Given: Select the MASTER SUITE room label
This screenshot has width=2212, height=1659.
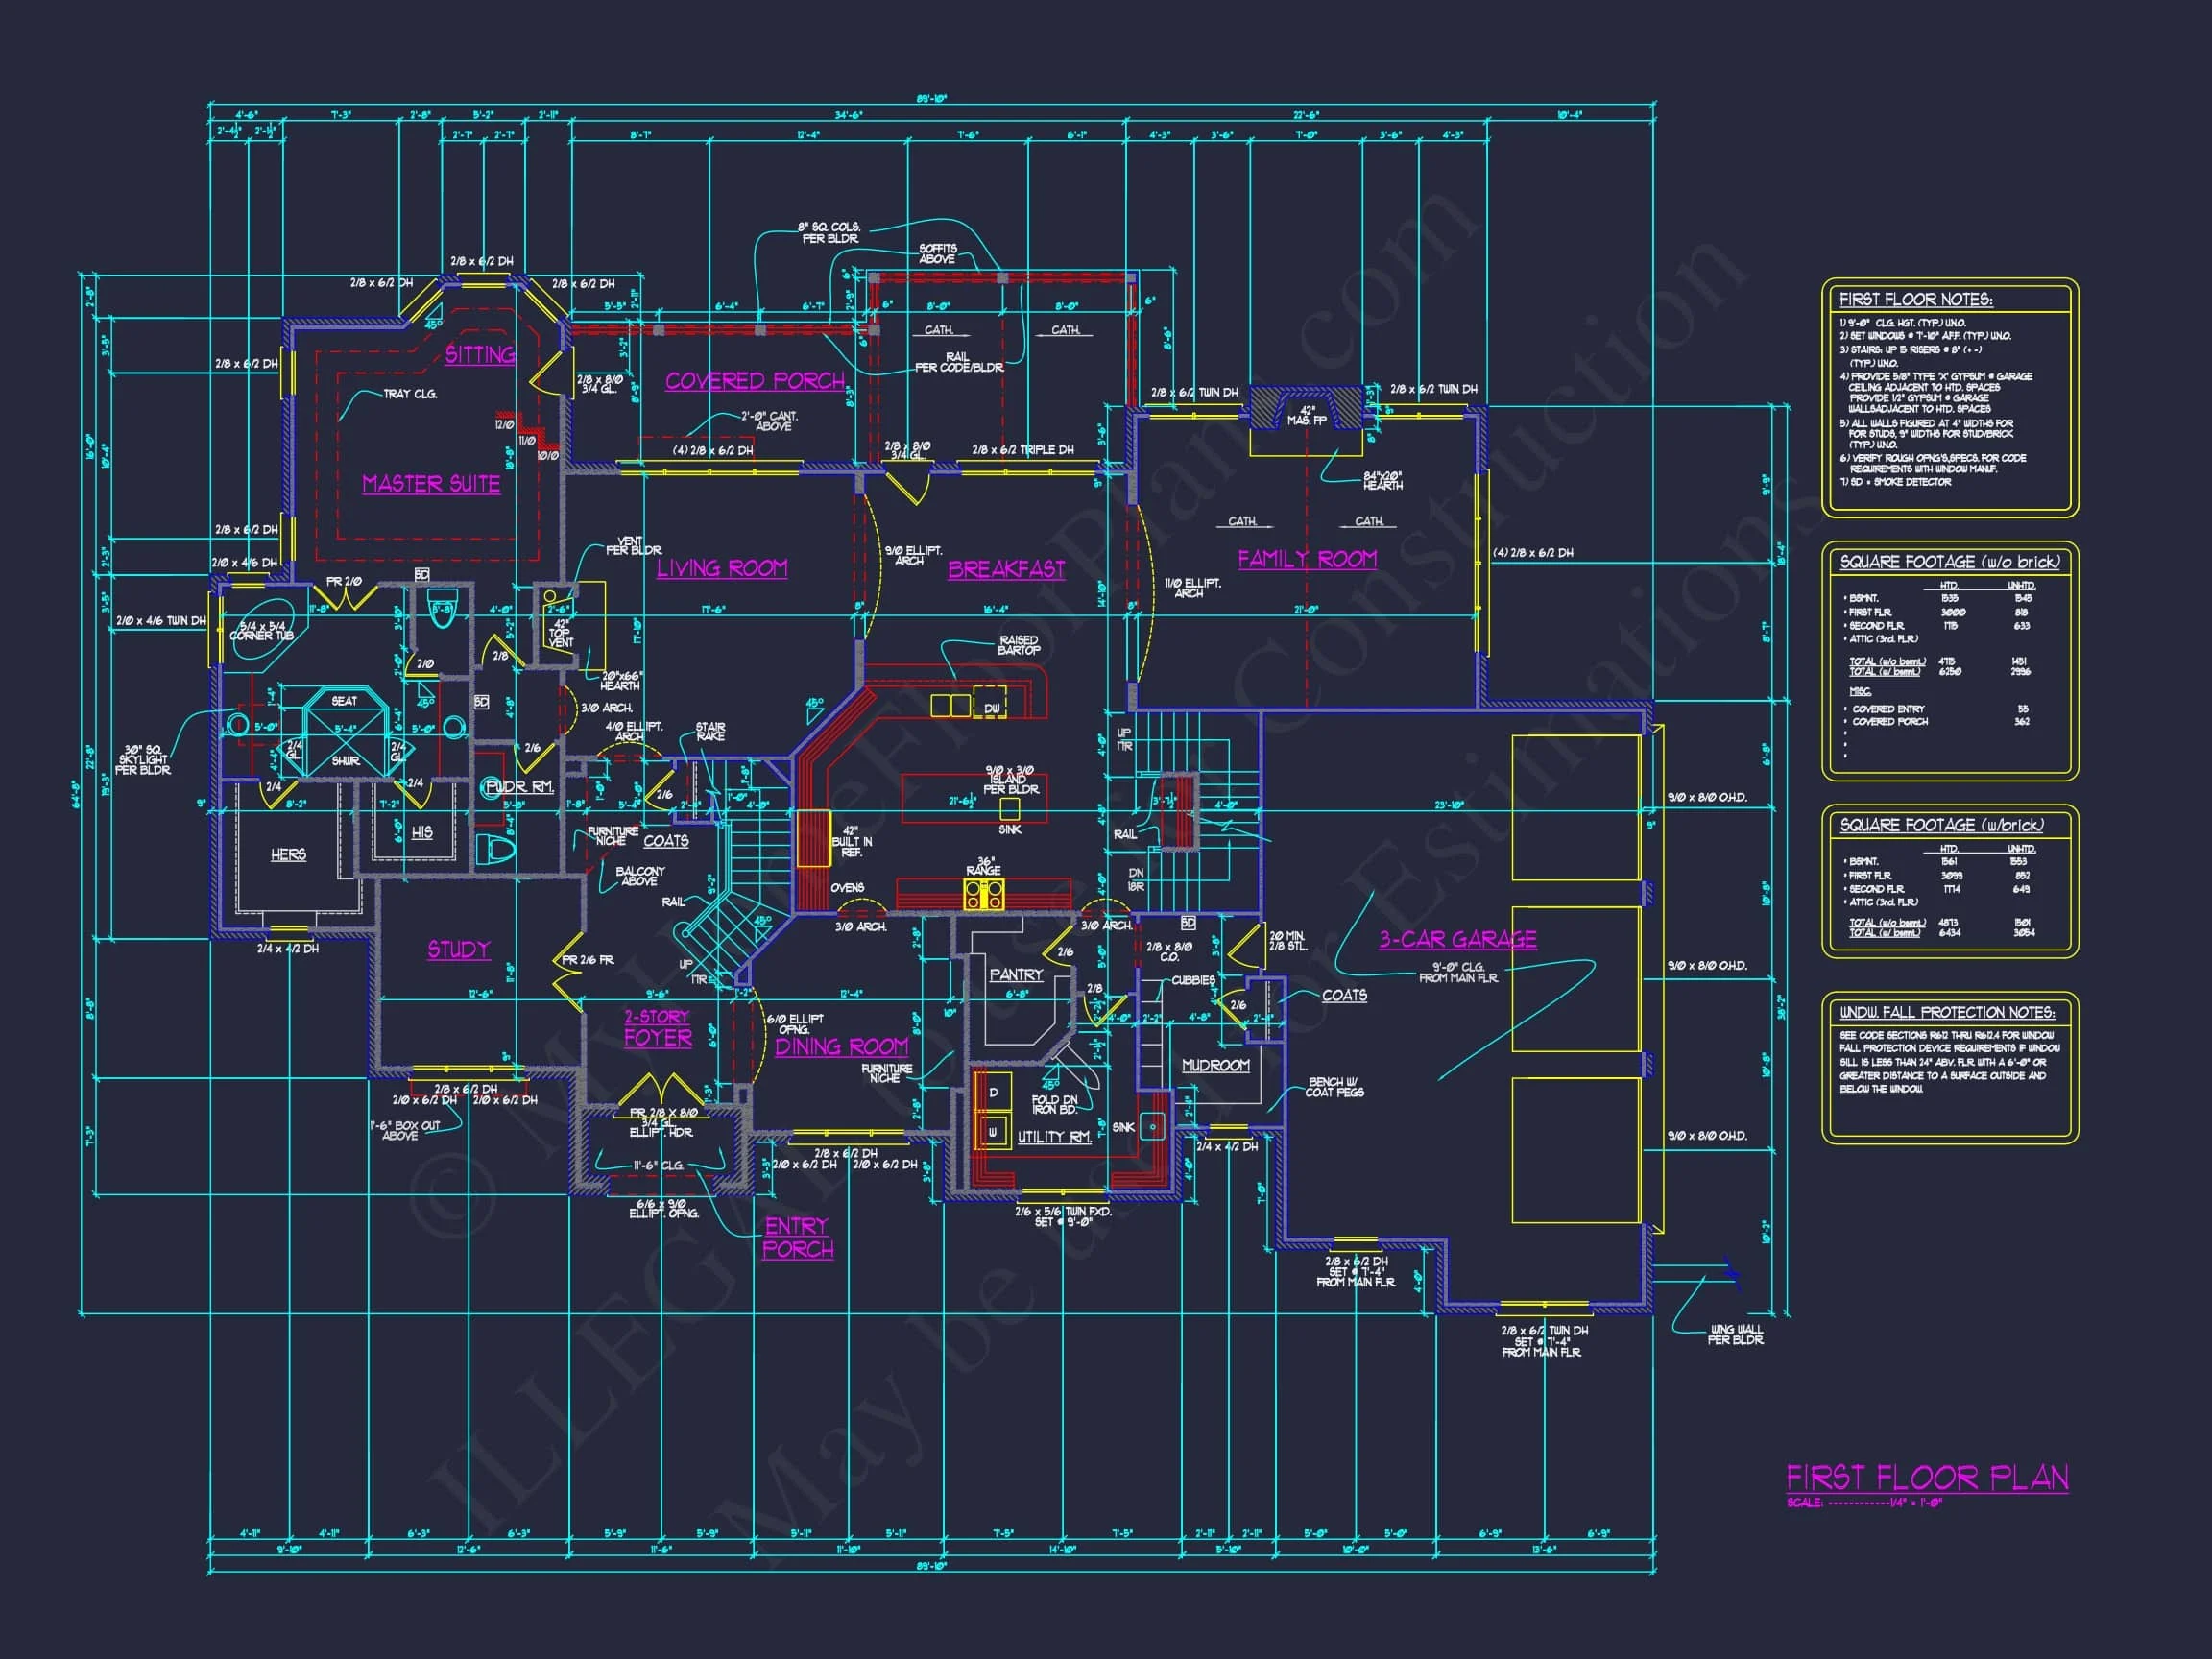Looking at the screenshot, I should point(431,484).
